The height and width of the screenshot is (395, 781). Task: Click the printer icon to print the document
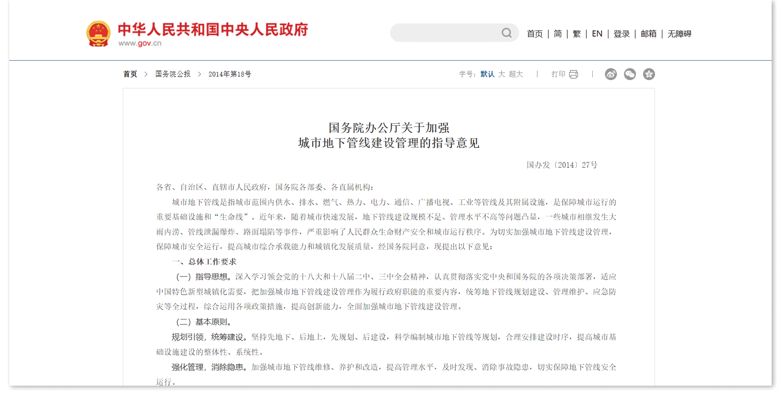574,74
